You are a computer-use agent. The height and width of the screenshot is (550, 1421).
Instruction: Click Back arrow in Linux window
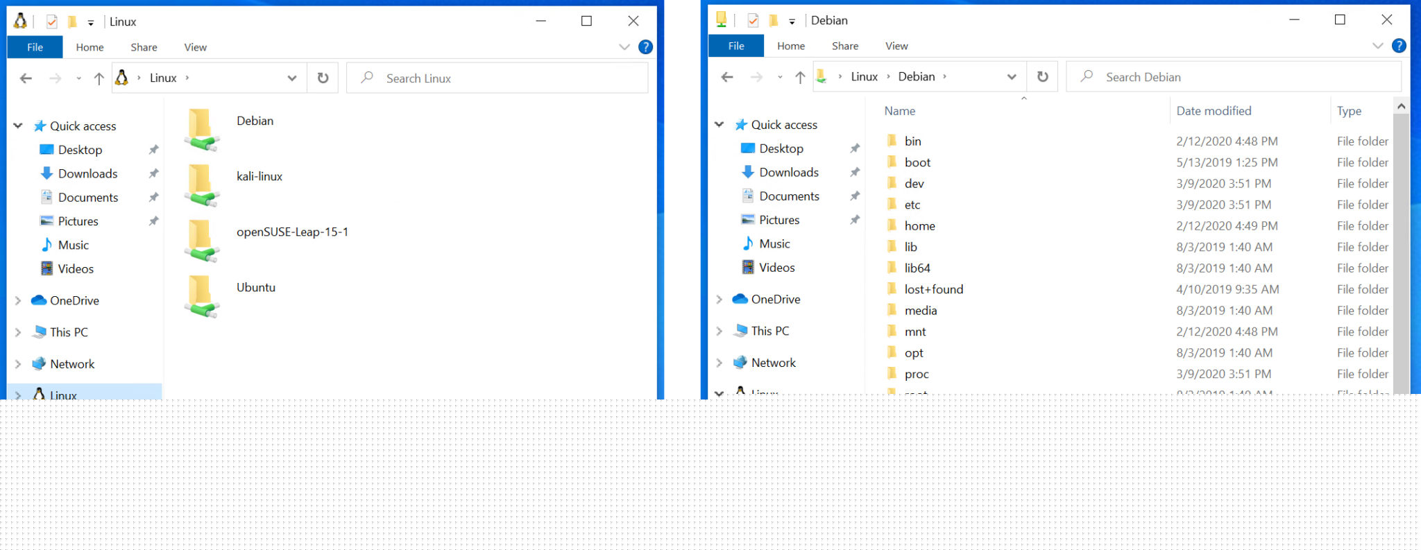[26, 78]
